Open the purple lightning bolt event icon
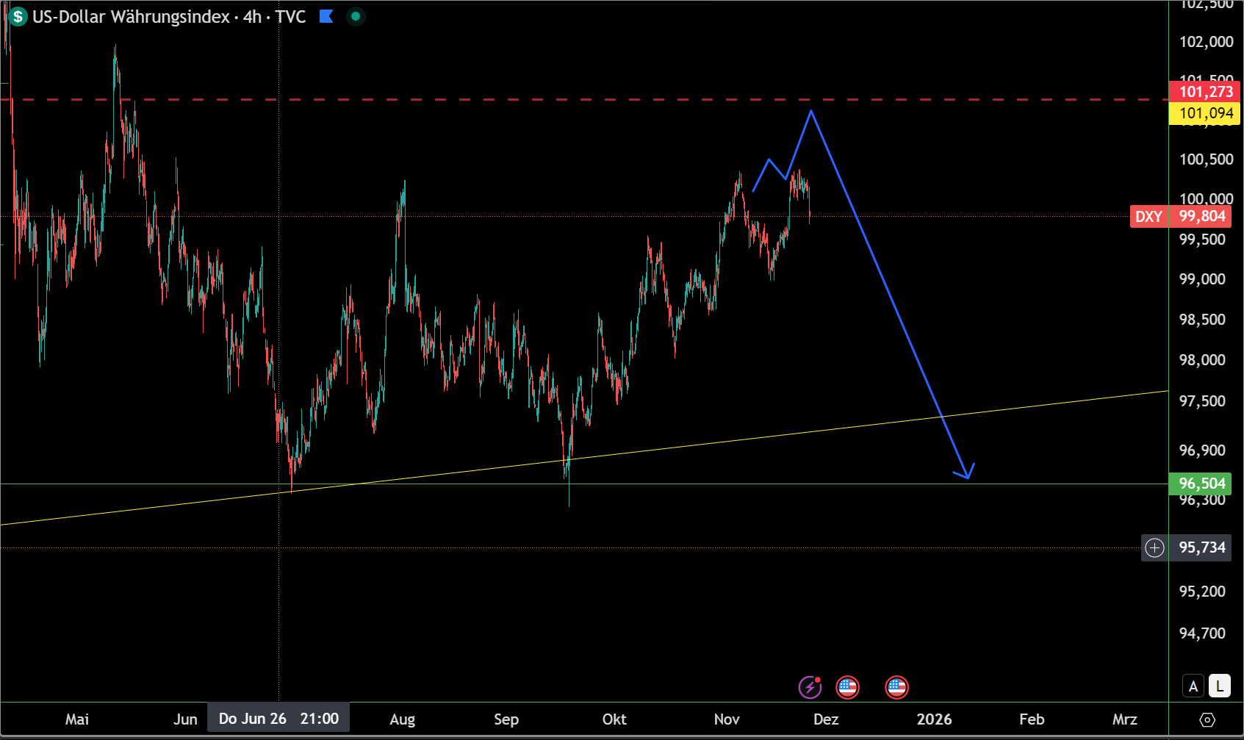Screen dimensions: 1244x740 pos(810,687)
